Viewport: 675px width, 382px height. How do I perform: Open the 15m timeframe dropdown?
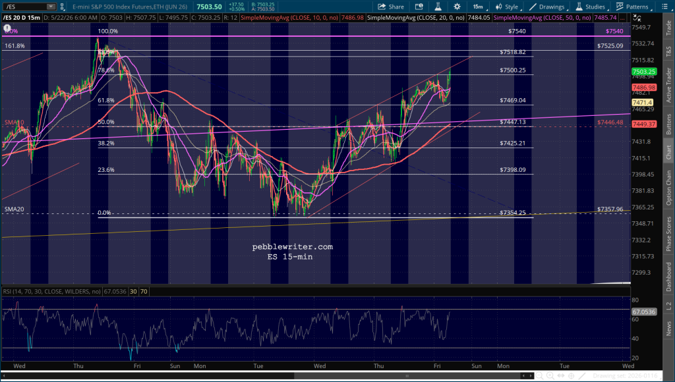coord(479,7)
